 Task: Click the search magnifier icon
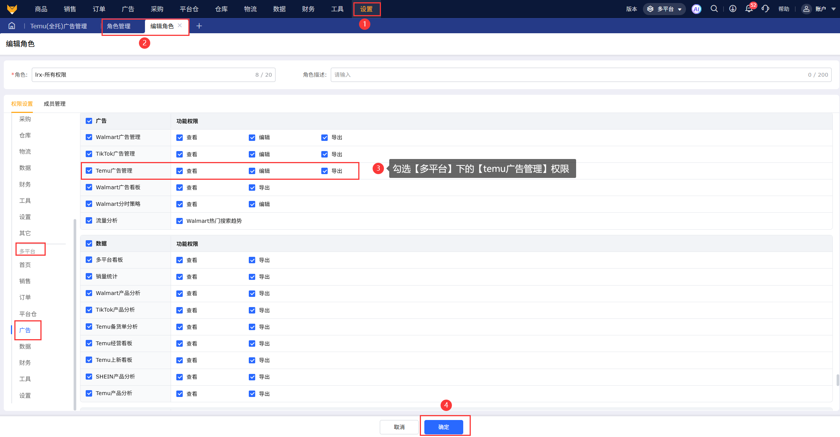coord(714,9)
